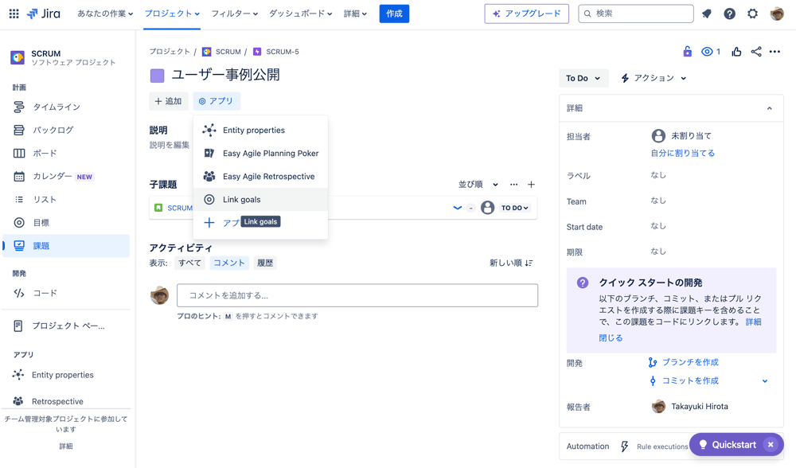Dismiss quick start panel via 閉じる link
This screenshot has height=468, width=796.
pos(611,338)
